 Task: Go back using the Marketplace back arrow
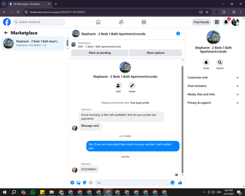pos(6,33)
